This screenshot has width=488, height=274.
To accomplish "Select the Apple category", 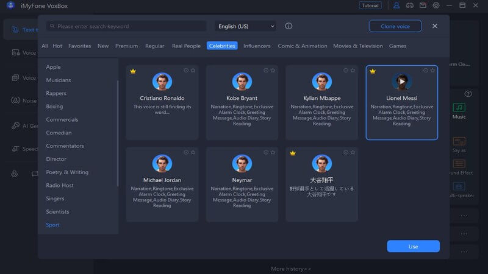I will [x=53, y=67].
